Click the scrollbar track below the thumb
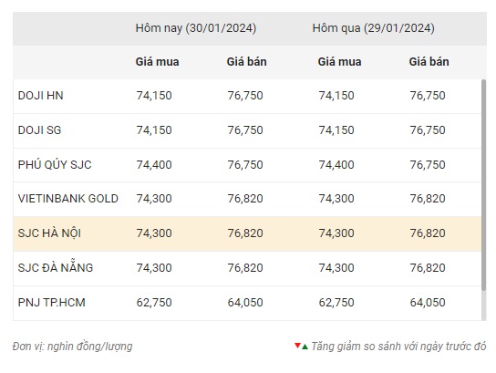This screenshot has width=496, height=373. 483,306
